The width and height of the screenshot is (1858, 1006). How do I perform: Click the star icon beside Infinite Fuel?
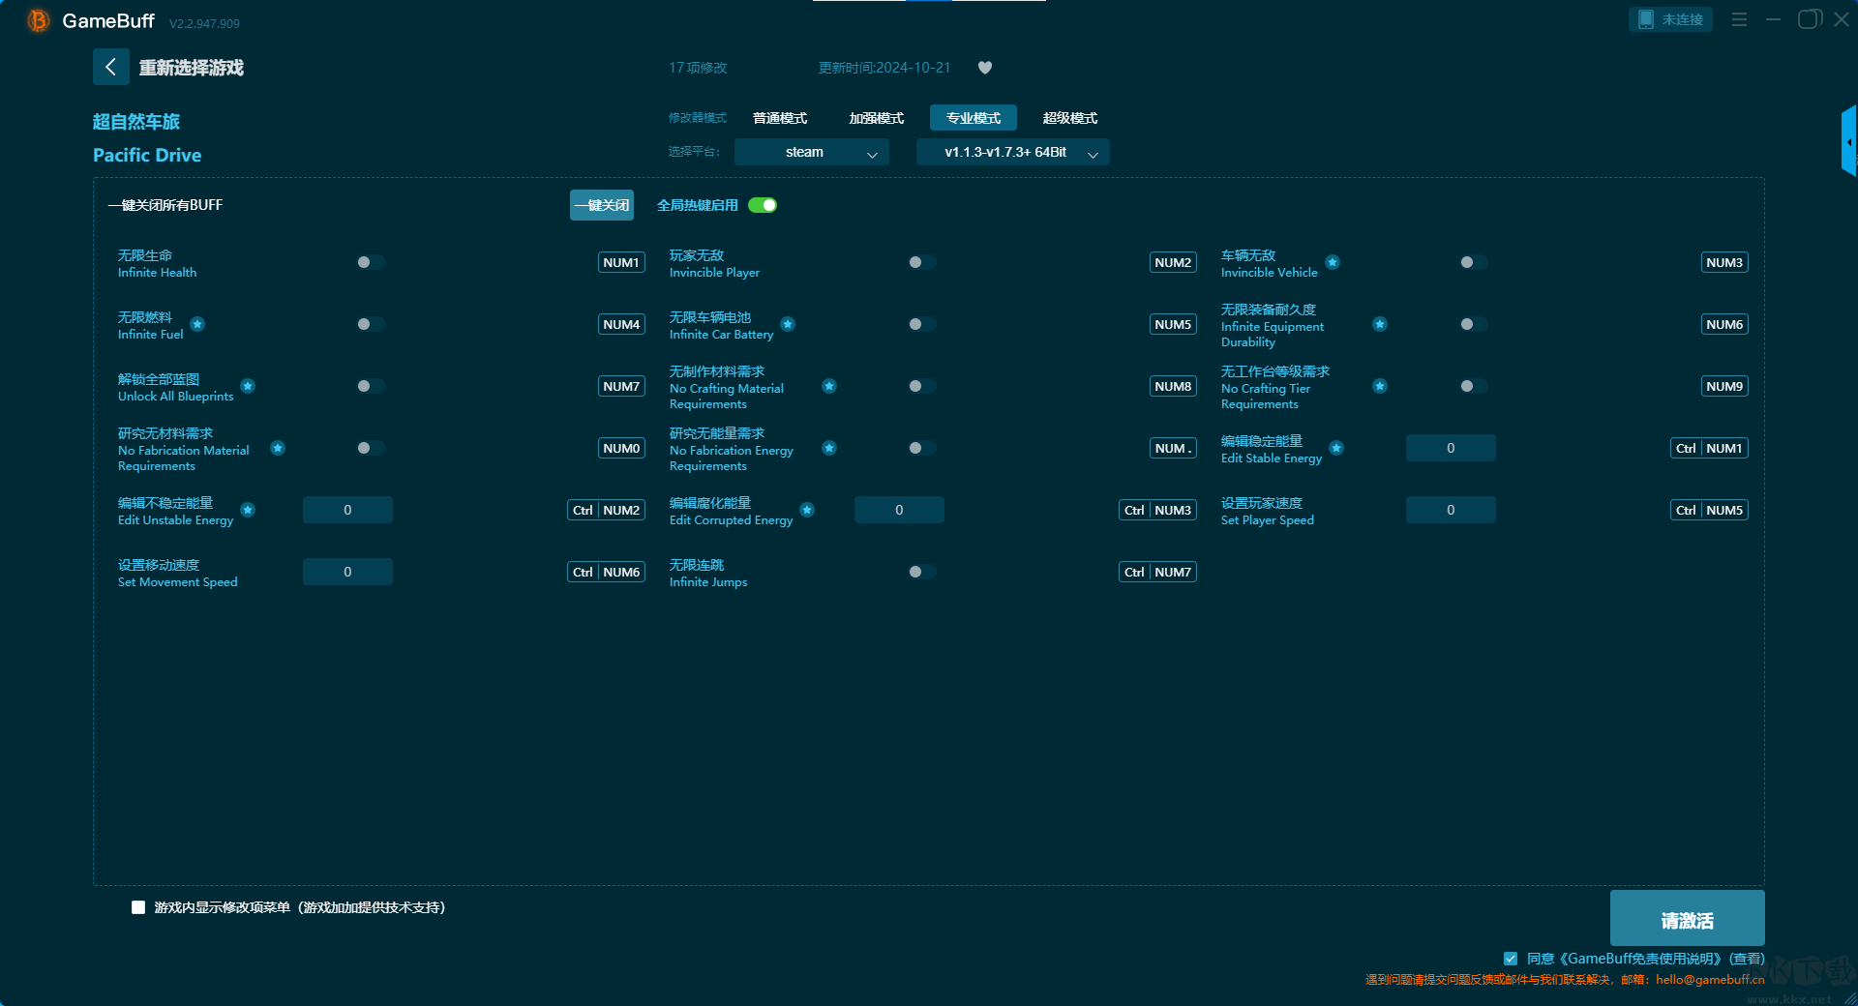click(x=197, y=324)
